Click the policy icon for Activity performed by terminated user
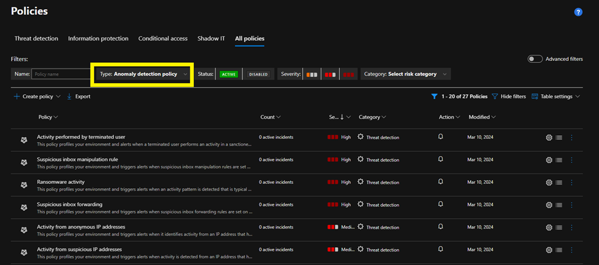The width and height of the screenshot is (599, 265). (23, 140)
